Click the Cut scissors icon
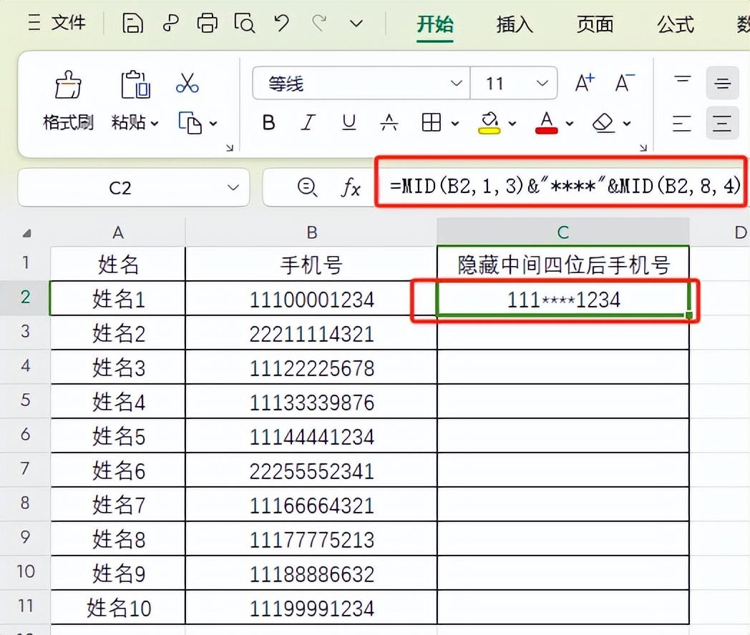Image resolution: width=750 pixels, height=635 pixels. (x=187, y=83)
